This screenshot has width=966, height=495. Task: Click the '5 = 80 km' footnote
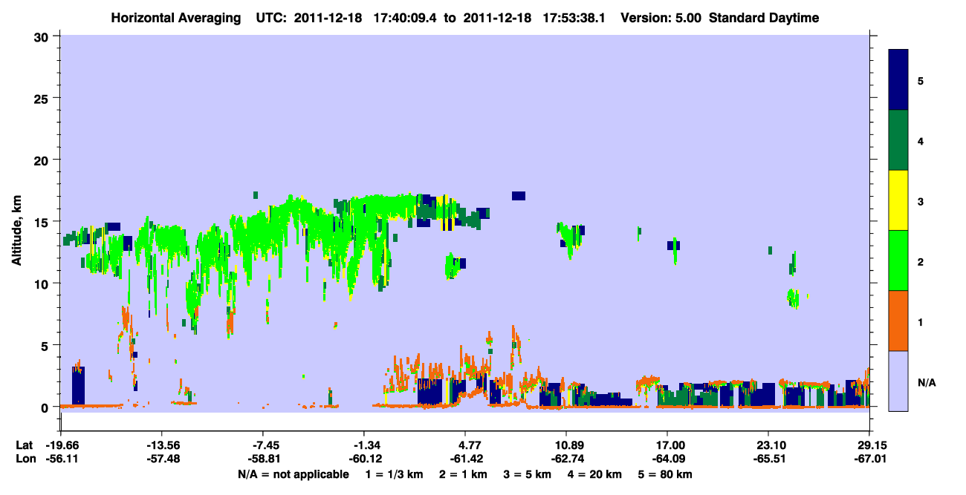pos(664,474)
